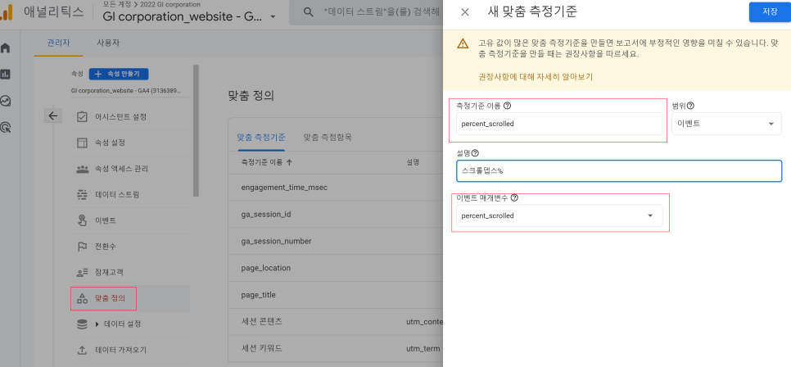791x367 pixels.
Task: Click the admin column vertical scrollbar
Action: [197, 131]
